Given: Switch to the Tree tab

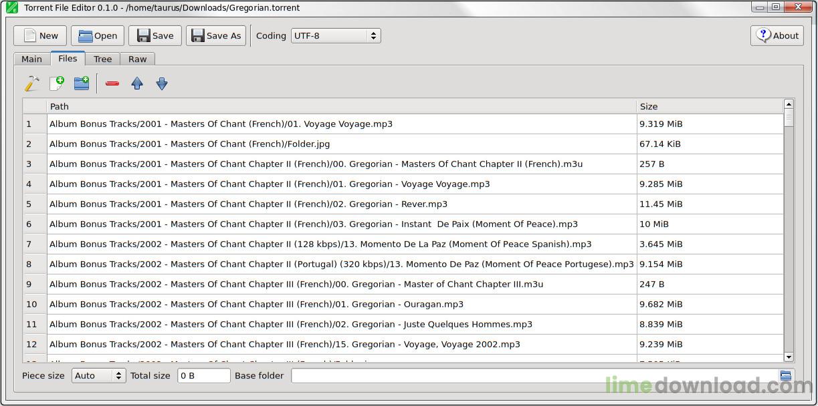Looking at the screenshot, I should 102,59.
